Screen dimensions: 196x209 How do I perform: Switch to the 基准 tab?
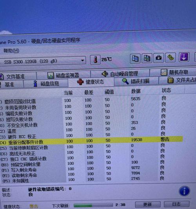(11, 85)
